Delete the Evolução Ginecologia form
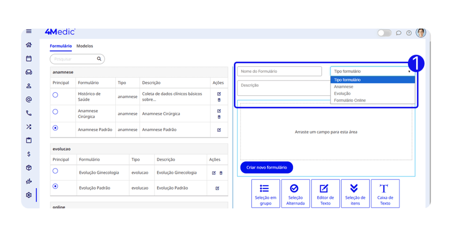The image size is (452, 237). [221, 173]
